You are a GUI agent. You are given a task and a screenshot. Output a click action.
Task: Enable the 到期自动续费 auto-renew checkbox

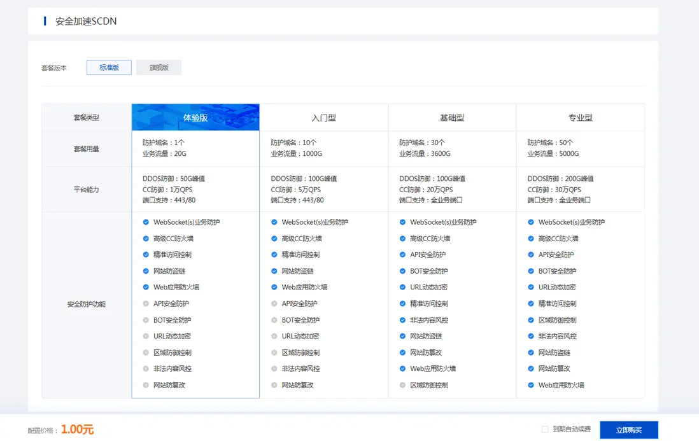pos(545,430)
